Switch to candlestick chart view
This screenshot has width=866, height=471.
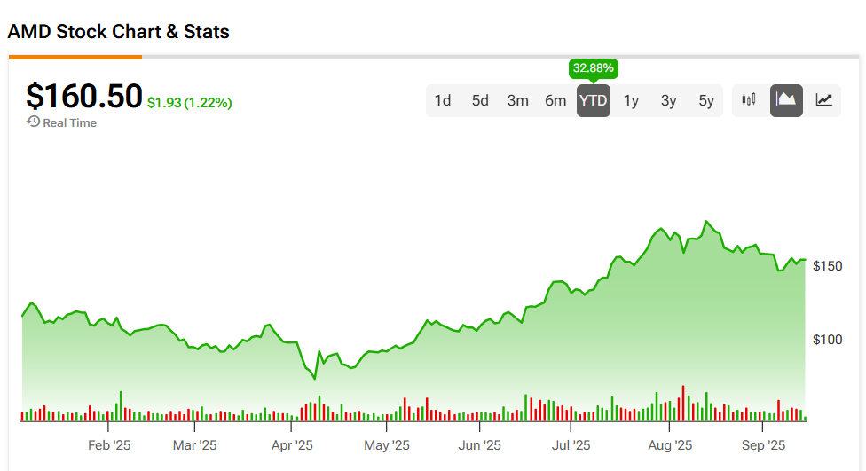click(x=749, y=100)
